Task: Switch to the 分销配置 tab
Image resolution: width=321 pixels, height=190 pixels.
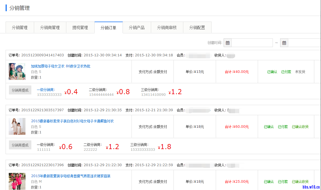Action: pos(197,27)
